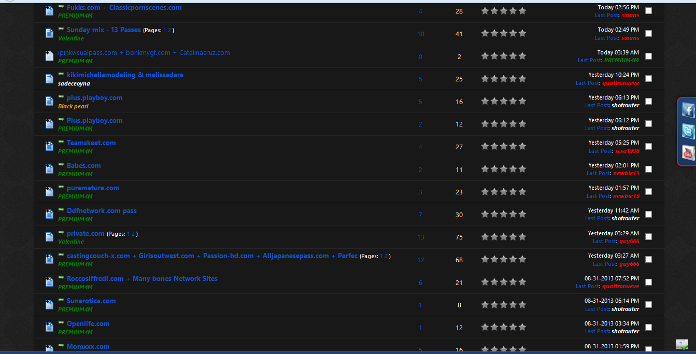The width and height of the screenshot is (696, 354).
Task: Select checkbox on ipinkvisualpass.com thread row
Action: point(648,56)
